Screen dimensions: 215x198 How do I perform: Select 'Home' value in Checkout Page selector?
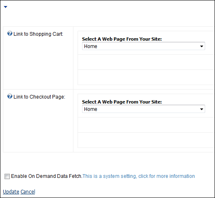[91, 109]
